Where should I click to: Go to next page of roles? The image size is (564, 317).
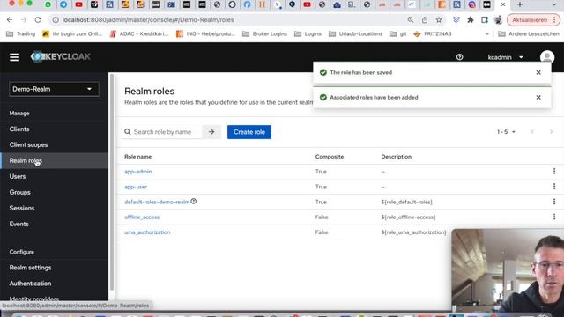click(x=551, y=132)
